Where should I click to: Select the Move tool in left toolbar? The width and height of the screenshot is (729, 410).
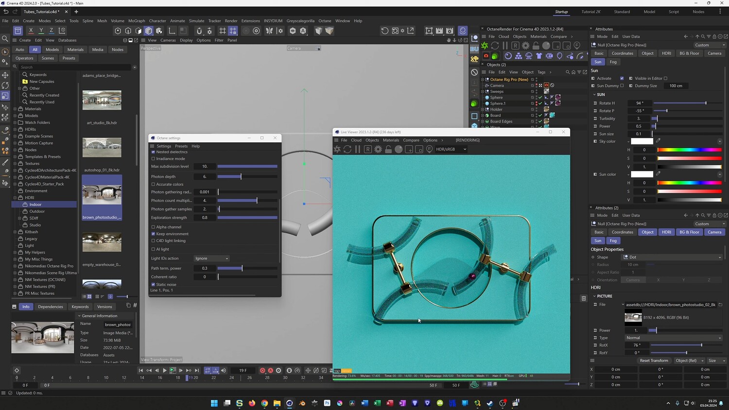(x=5, y=75)
